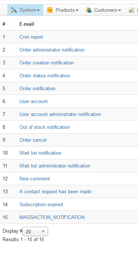Open Order administrator notification e-mail
The image size is (138, 261).
pyautogui.click(x=52, y=50)
